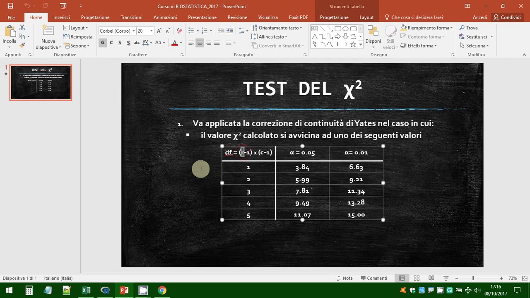Open the Inserisci tab
Screen dimensions: 530x298
[62, 17]
